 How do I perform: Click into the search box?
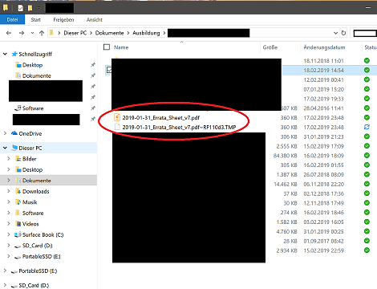(x=365, y=33)
